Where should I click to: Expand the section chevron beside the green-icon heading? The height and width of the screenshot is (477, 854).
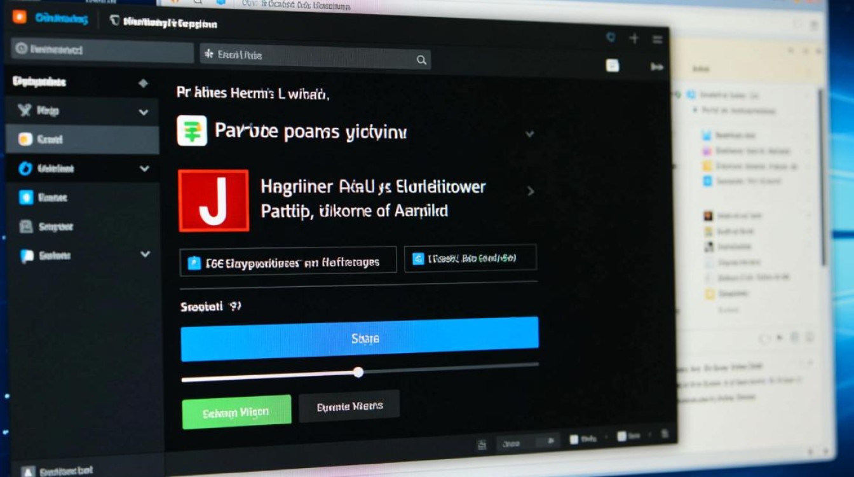[529, 134]
